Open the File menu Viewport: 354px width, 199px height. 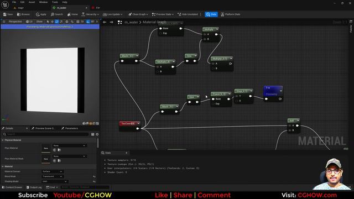point(14,2)
